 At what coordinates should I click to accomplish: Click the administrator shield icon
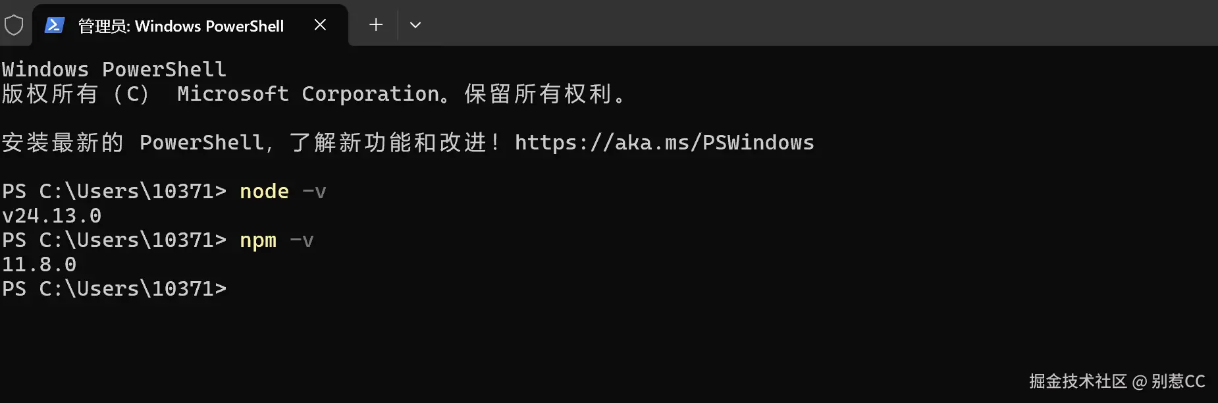click(x=14, y=26)
